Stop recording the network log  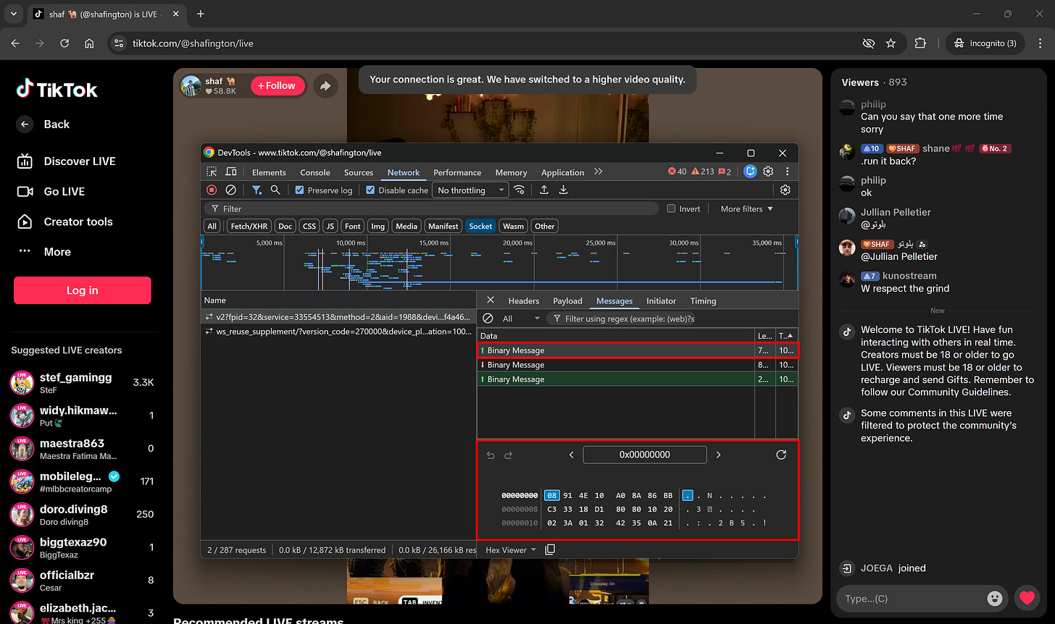click(212, 190)
